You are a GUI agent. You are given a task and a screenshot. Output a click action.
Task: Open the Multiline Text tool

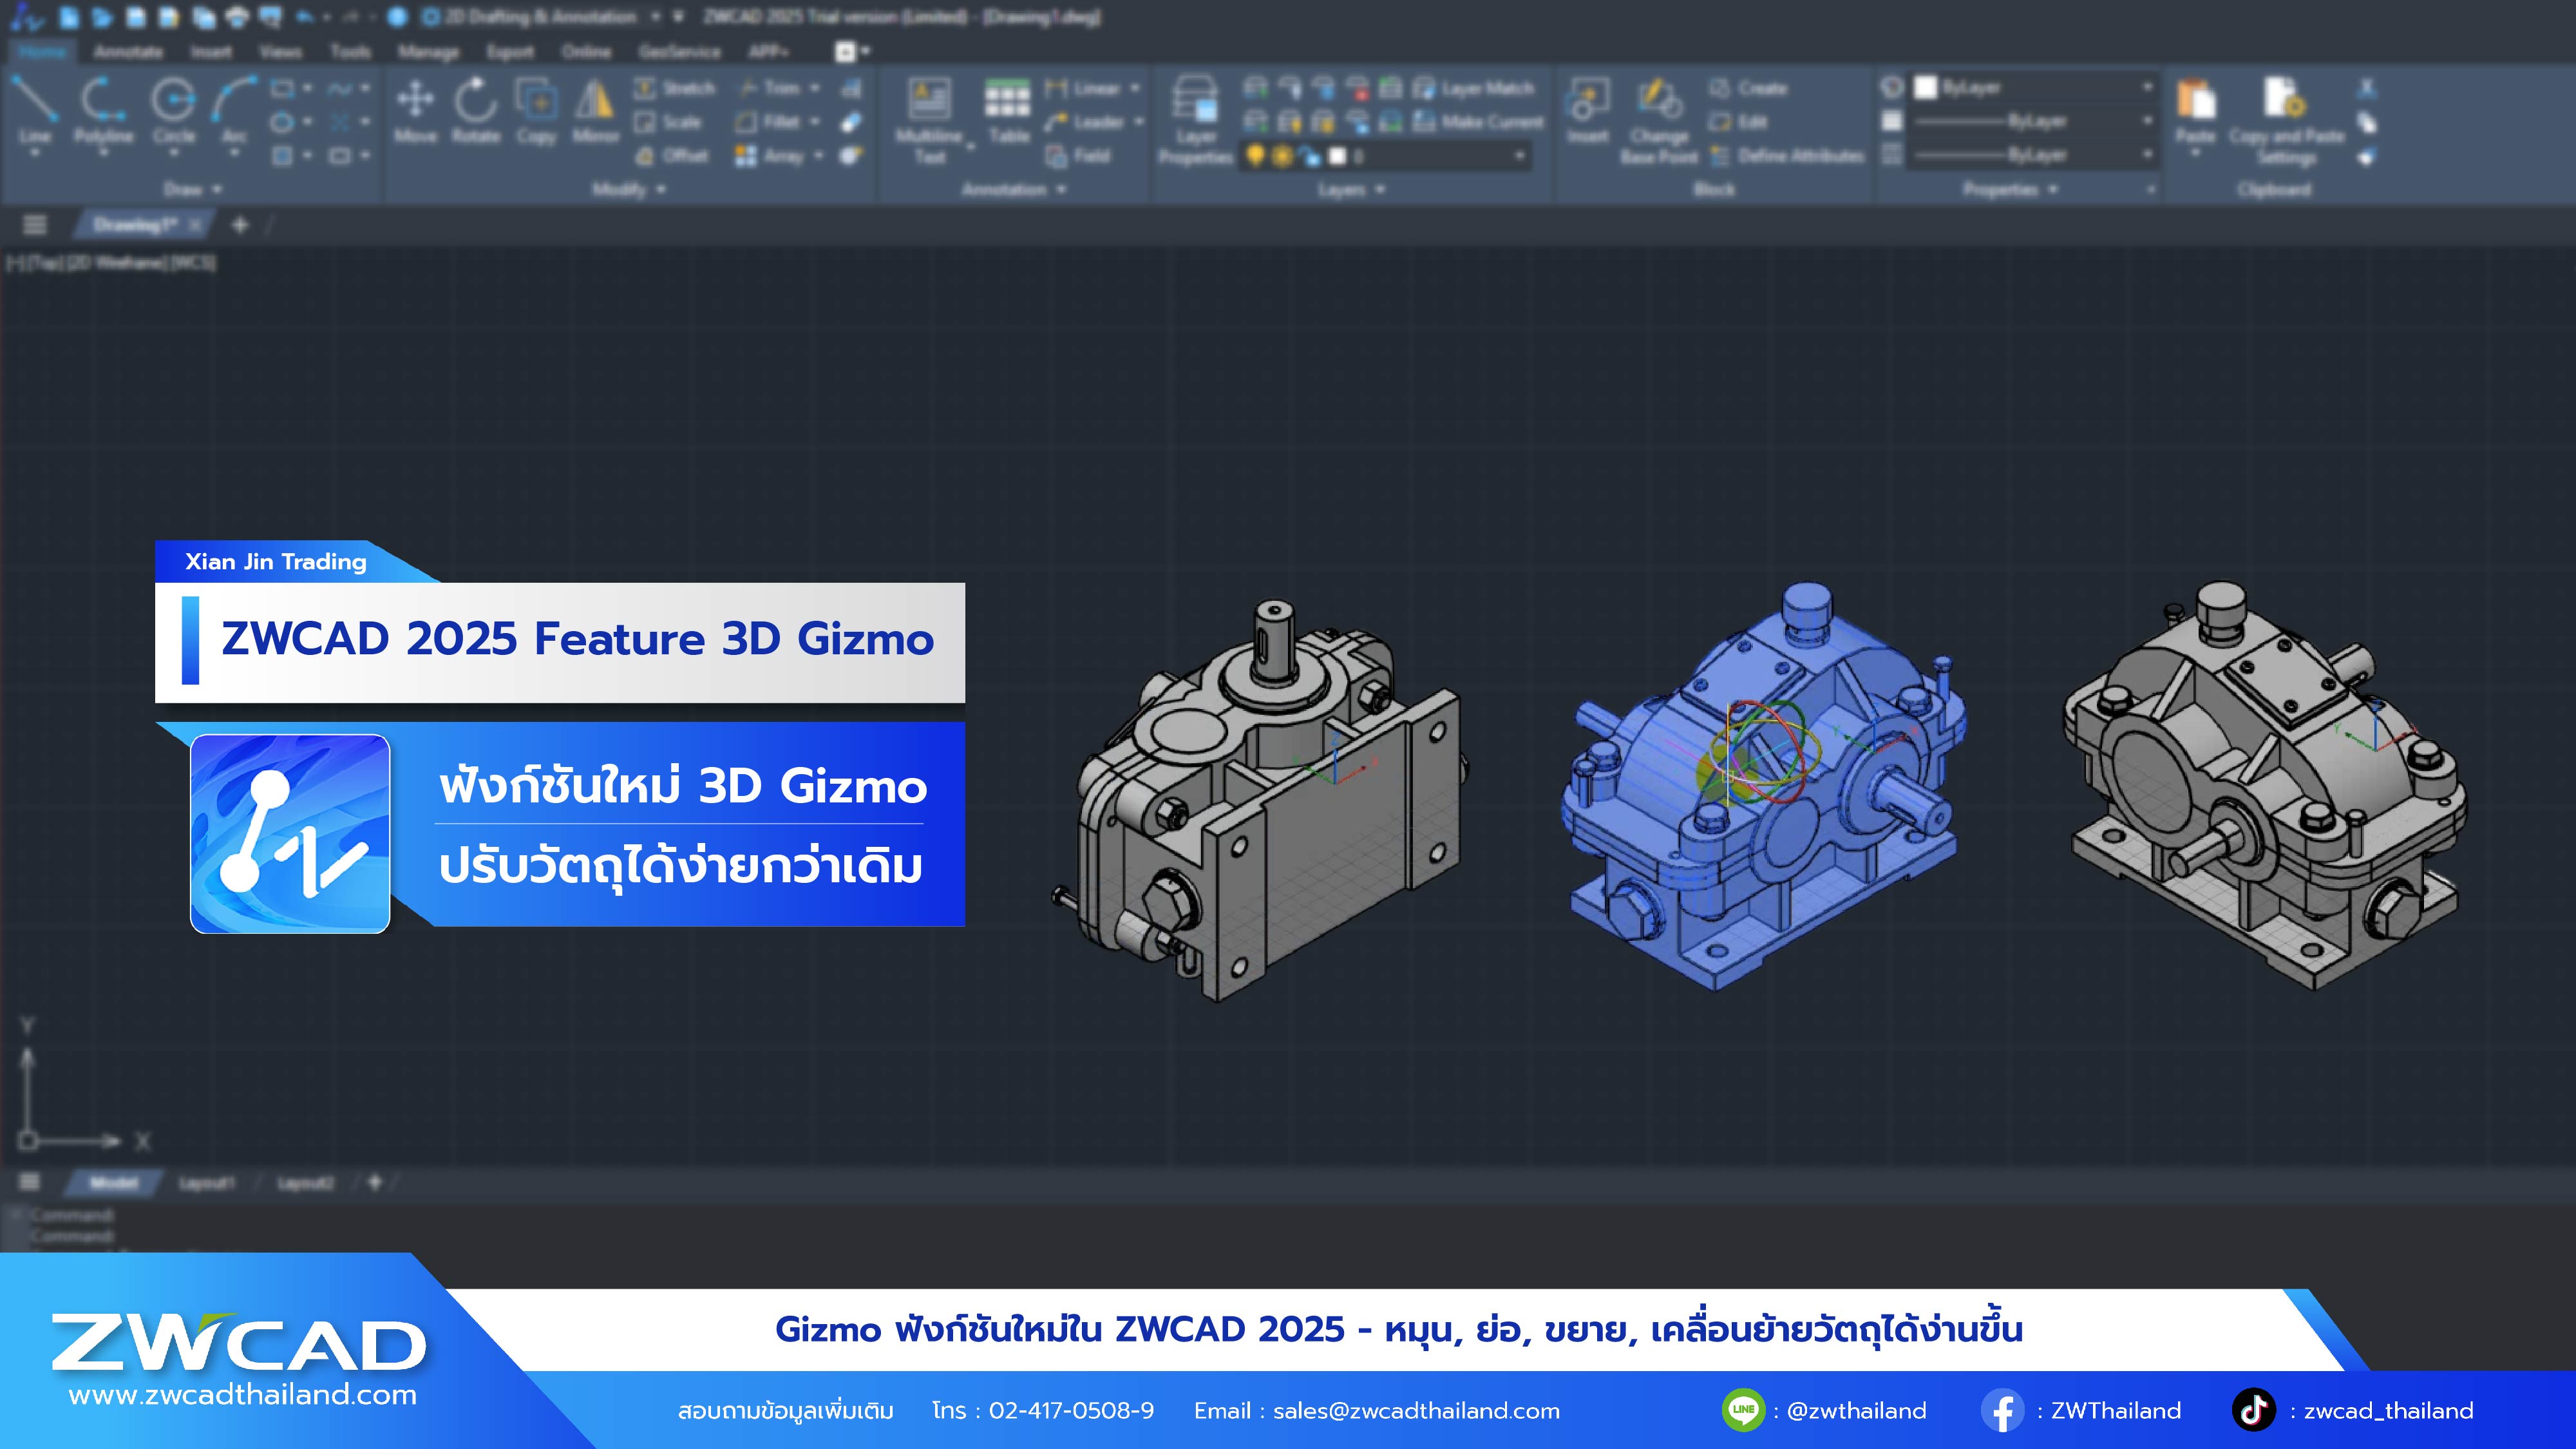pyautogui.click(x=930, y=120)
